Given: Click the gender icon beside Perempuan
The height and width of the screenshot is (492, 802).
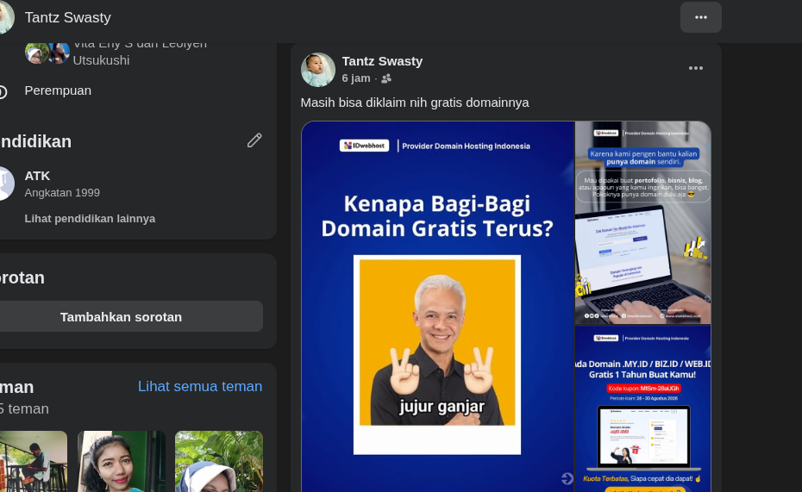Looking at the screenshot, I should pos(3,91).
